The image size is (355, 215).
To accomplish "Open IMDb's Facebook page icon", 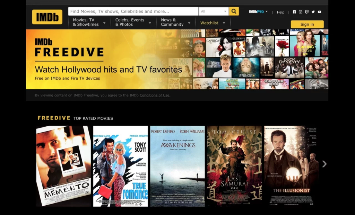I will point(294,12).
